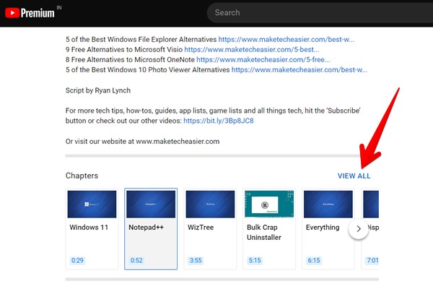The image size is (433, 289).
Task: Click the www.maketecheasier.com website text
Action: pos(178,142)
